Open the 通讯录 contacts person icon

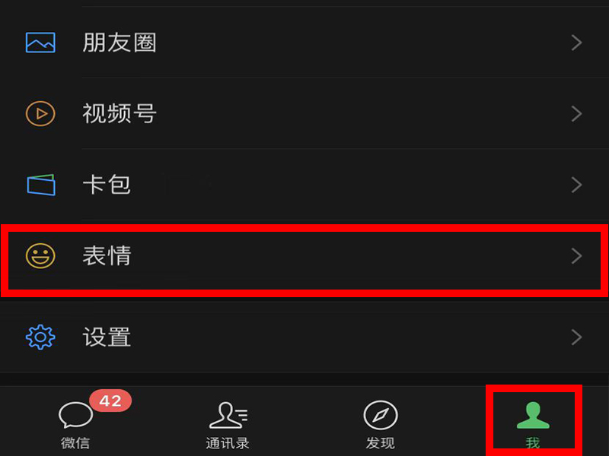coord(228,415)
